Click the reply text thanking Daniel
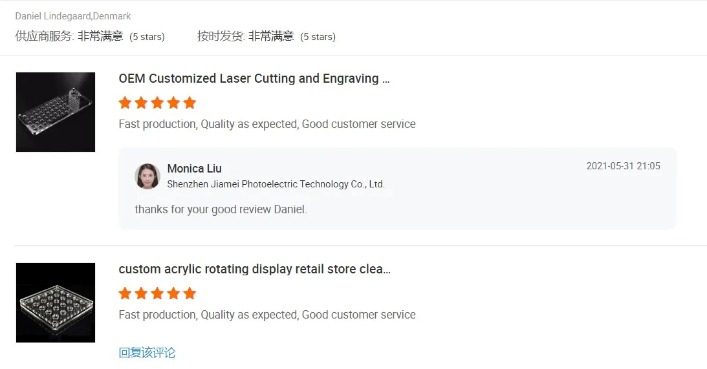 [x=221, y=209]
